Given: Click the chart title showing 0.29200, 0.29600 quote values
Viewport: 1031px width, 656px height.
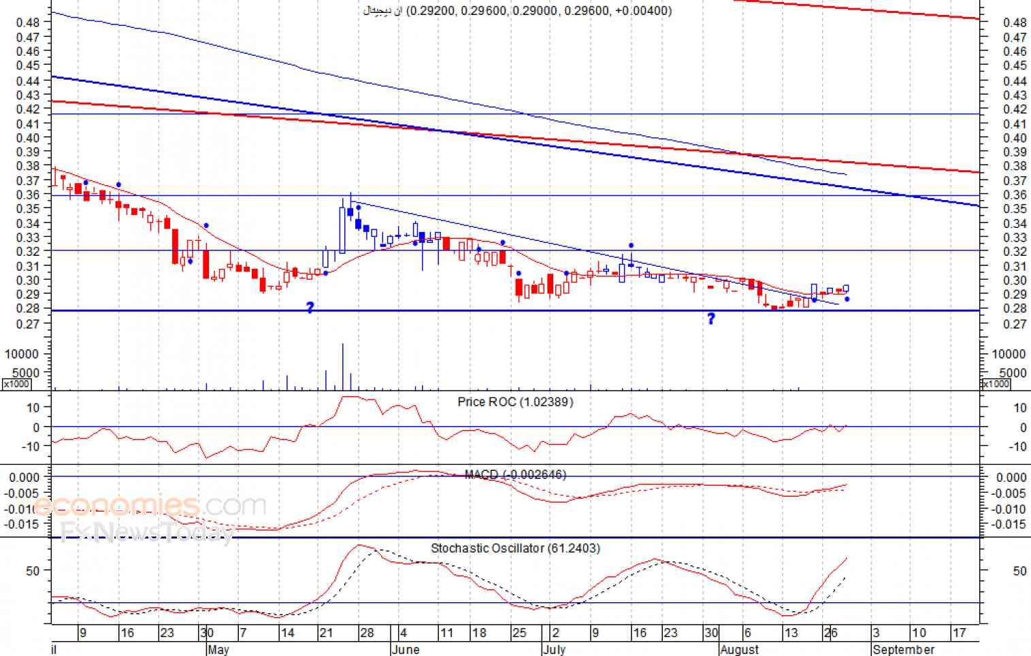Looking at the screenshot, I should coord(517,10).
